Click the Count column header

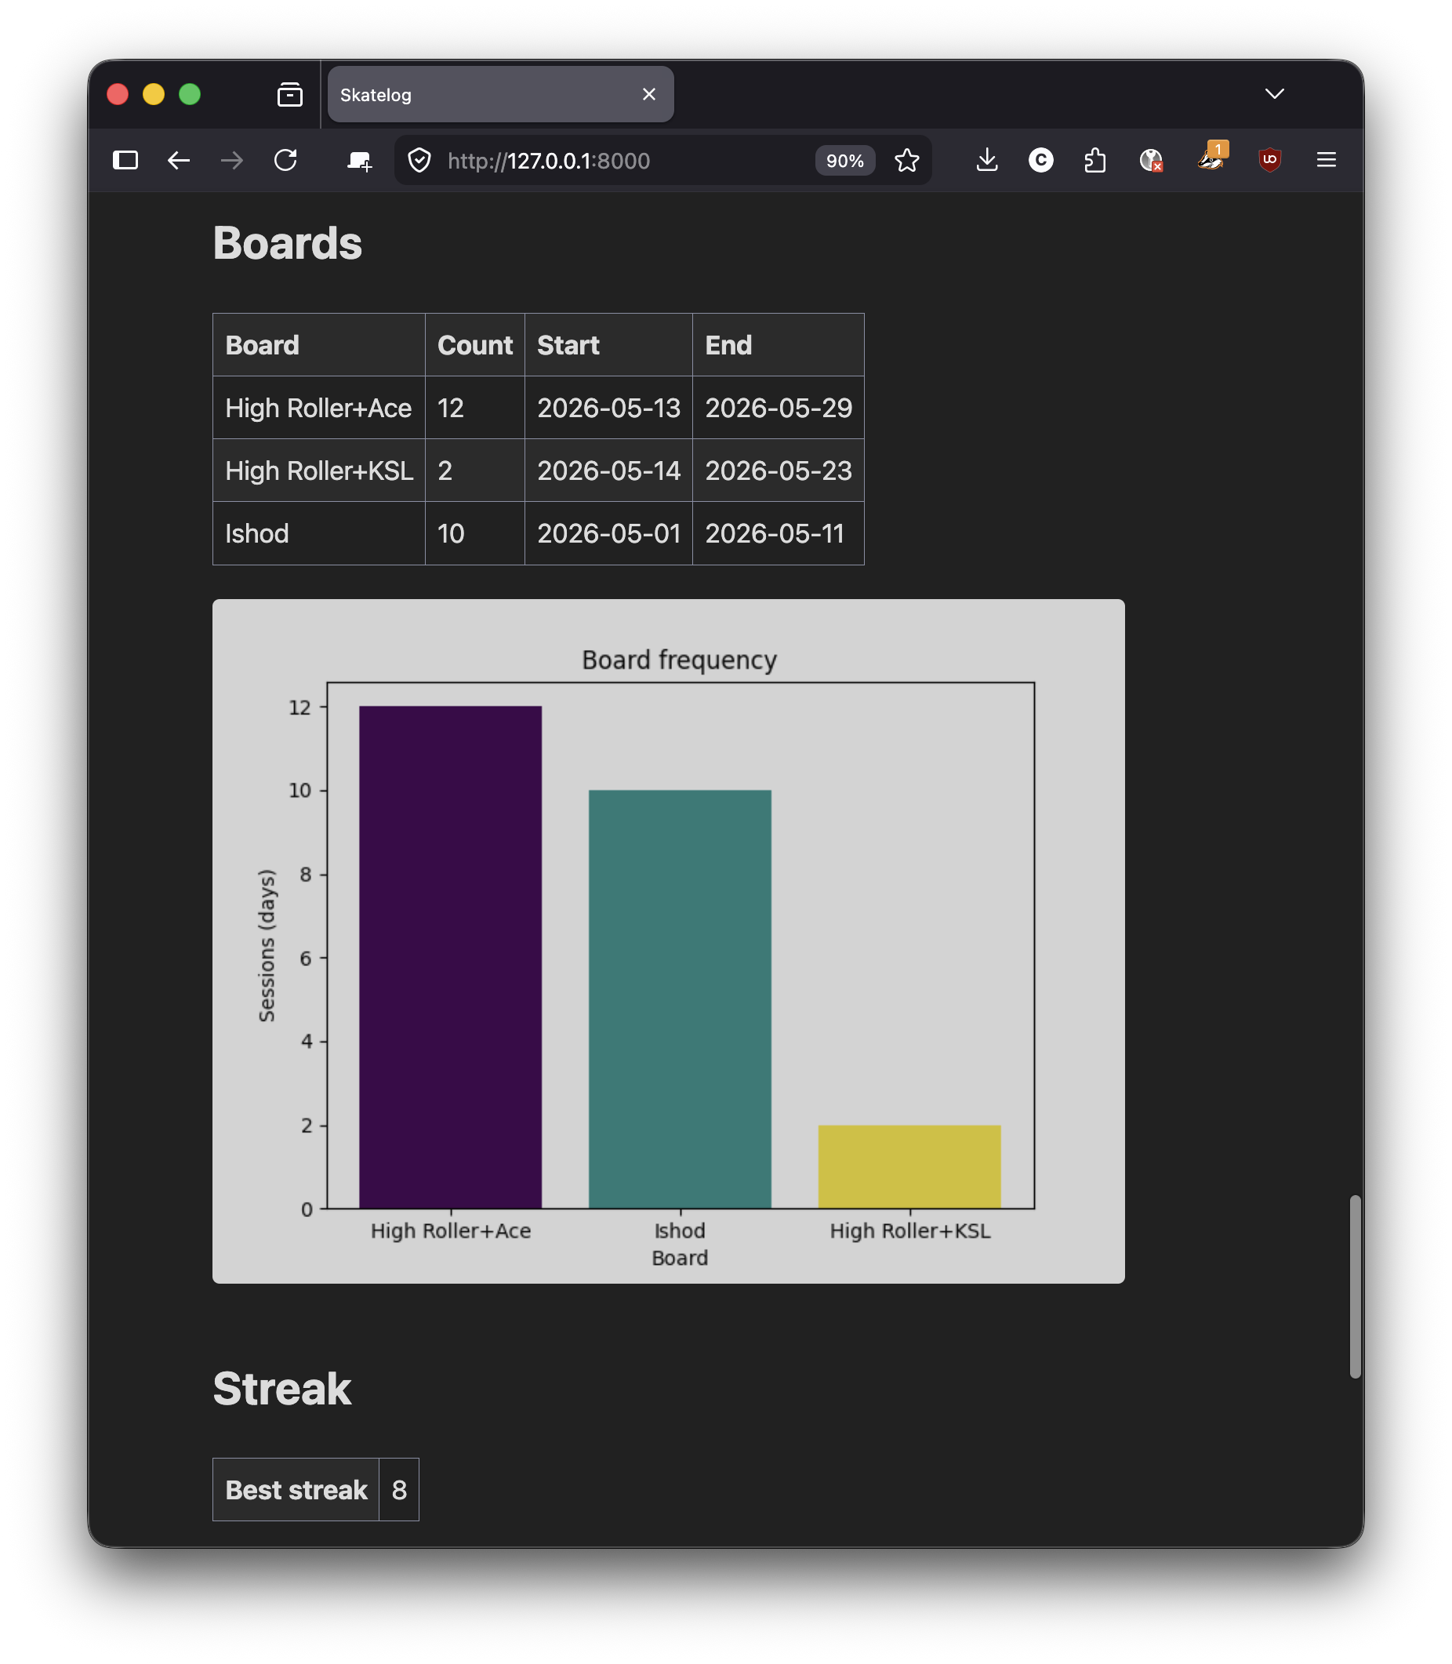coord(475,345)
